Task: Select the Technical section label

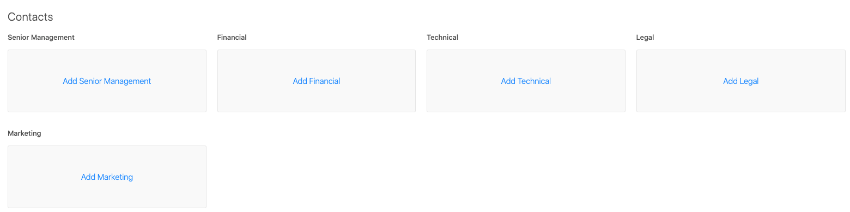Action: tap(442, 38)
